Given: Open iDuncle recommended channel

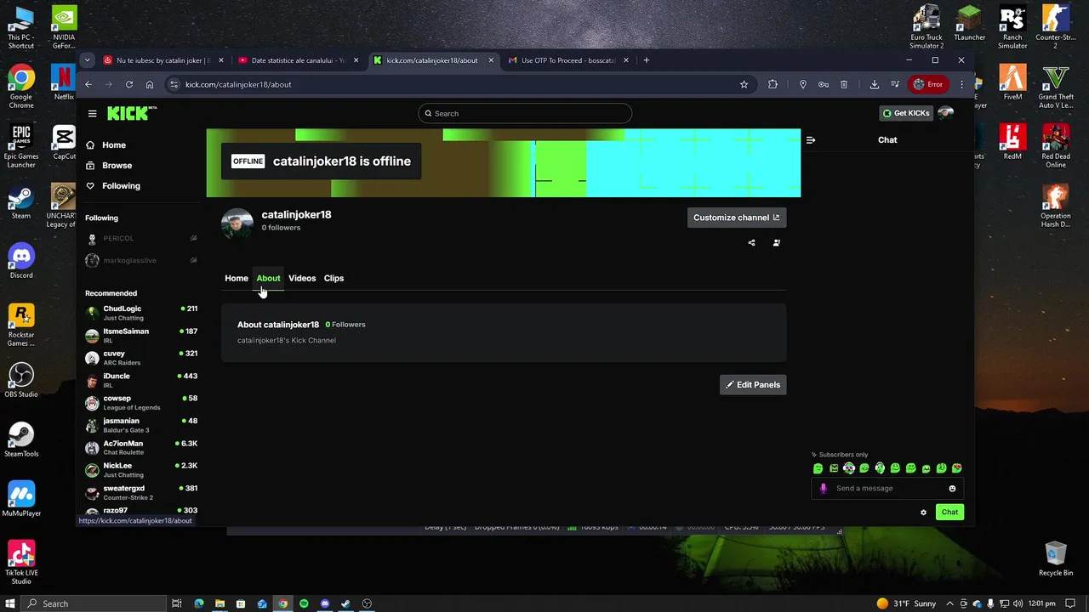Looking at the screenshot, I should [x=141, y=380].
